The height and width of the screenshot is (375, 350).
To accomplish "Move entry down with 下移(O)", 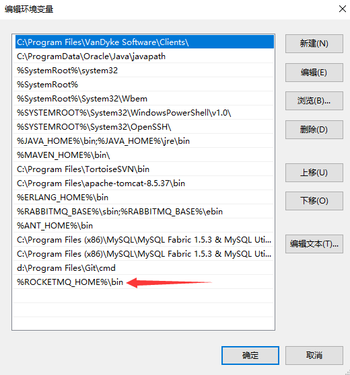I will coord(314,201).
